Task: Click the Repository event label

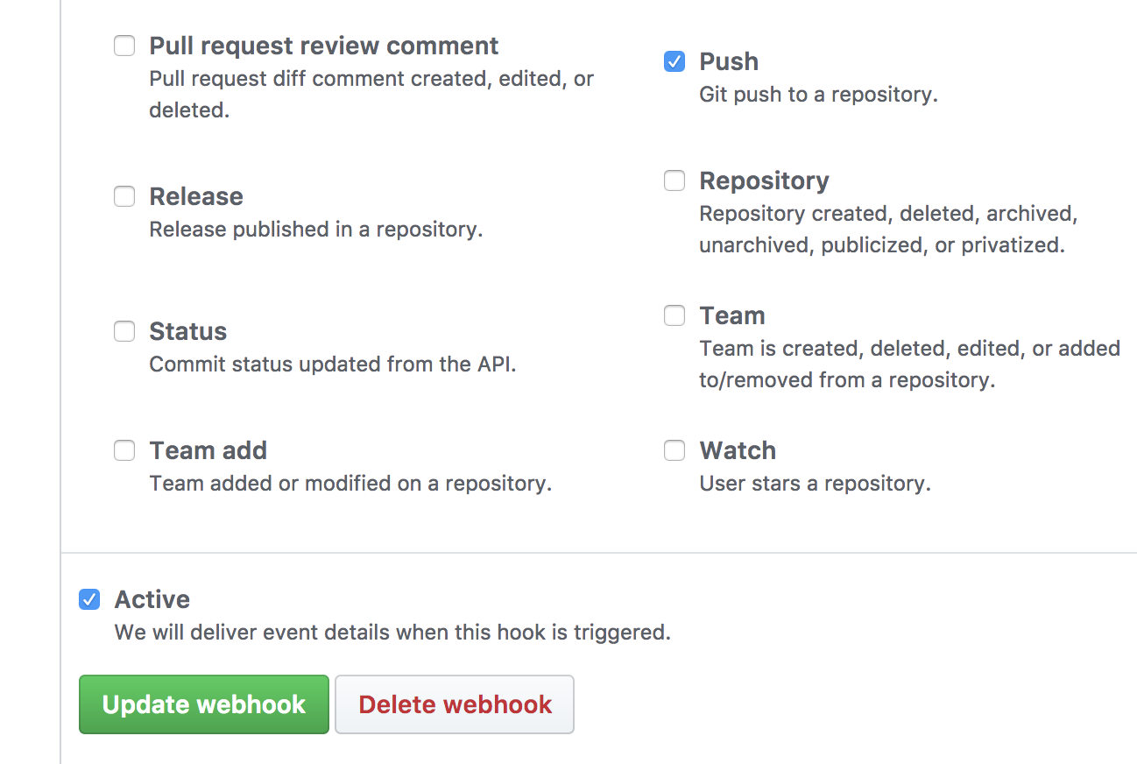Action: (x=764, y=180)
